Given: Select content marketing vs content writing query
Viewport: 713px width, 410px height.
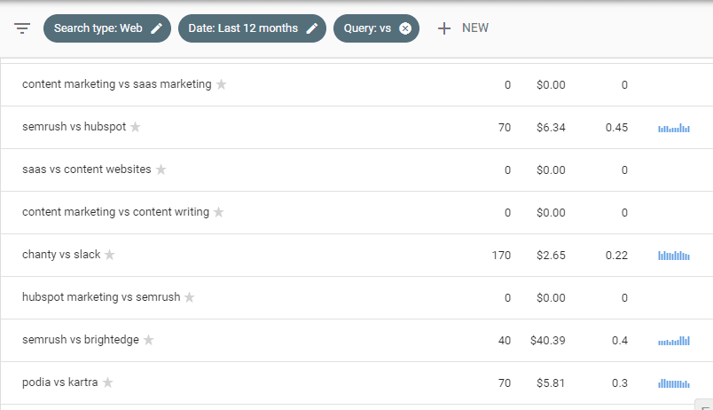Looking at the screenshot, I should tap(115, 212).
